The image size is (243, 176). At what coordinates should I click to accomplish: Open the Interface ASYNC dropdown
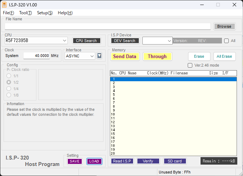[x=92, y=56]
